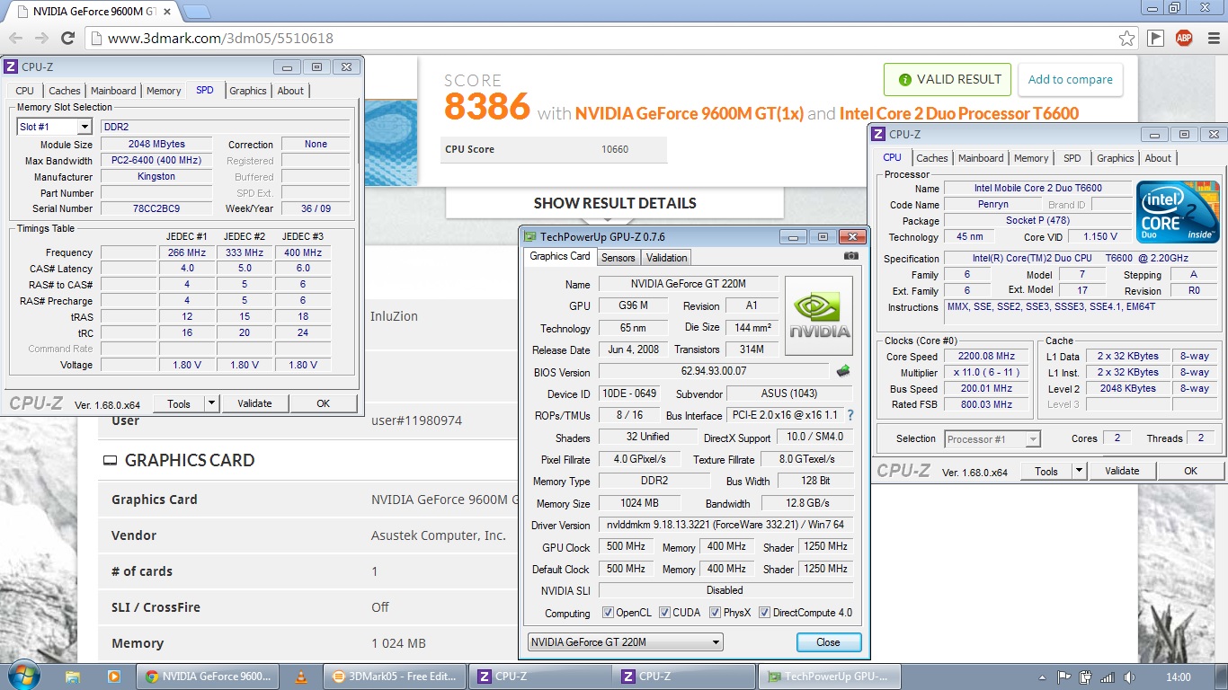Viewport: 1228px width, 690px height.
Task: Switch to the TechPowerUp GPU-Z taskbar item
Action: [x=828, y=677]
